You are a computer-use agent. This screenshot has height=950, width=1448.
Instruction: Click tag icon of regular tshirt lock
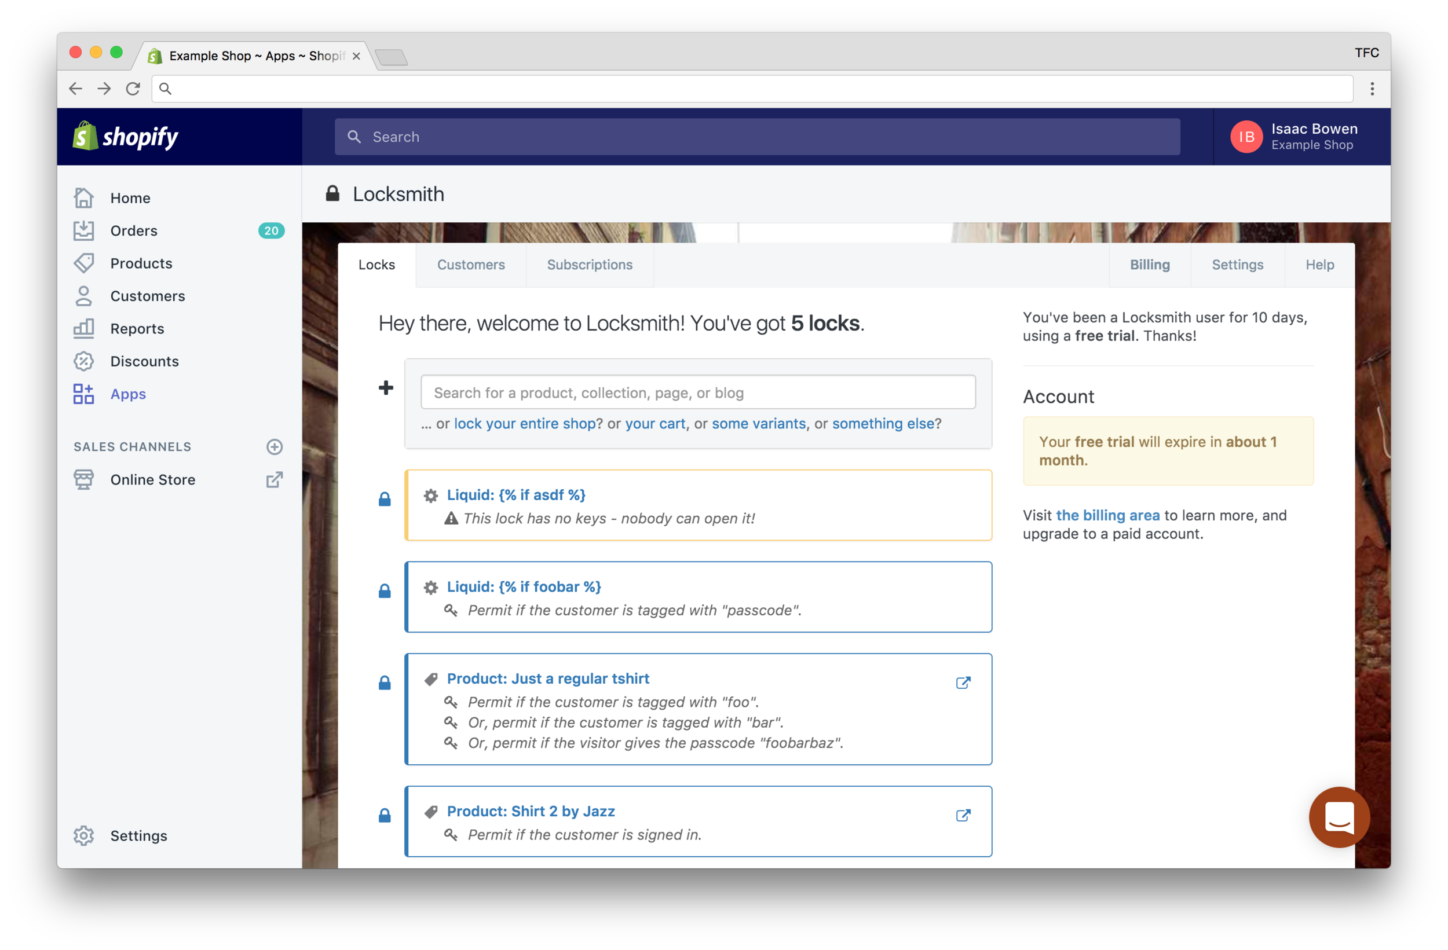[431, 679]
